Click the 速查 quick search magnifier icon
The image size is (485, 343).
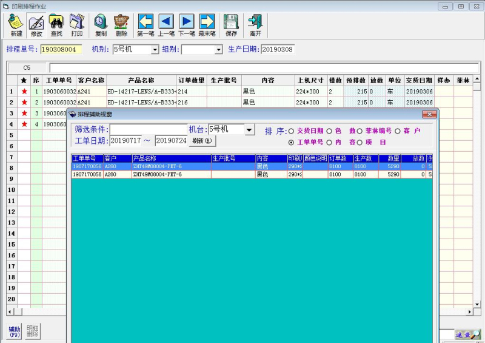[467, 334]
